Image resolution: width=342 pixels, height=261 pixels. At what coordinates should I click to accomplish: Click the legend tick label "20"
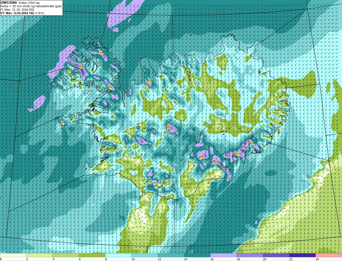pos(265,259)
